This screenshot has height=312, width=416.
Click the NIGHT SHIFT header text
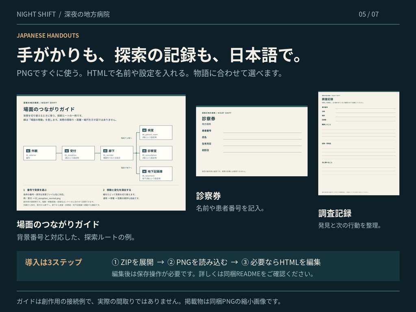coord(36,14)
